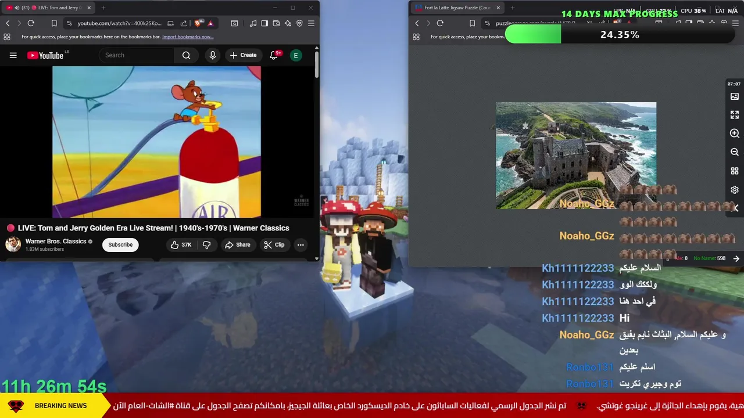744x418 pixels.
Task: Click the Tom and Jerry video player
Action: point(156,142)
